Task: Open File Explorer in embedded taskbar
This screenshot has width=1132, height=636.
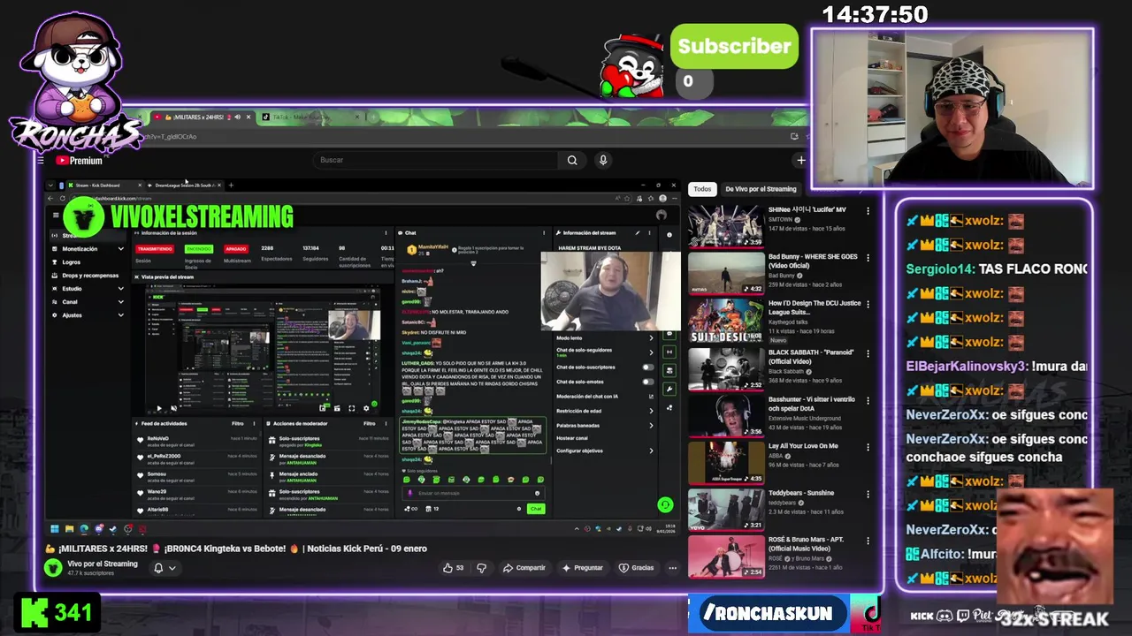Action: [x=69, y=529]
